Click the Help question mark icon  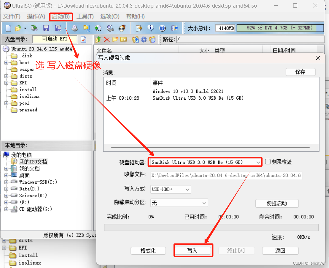point(162,28)
